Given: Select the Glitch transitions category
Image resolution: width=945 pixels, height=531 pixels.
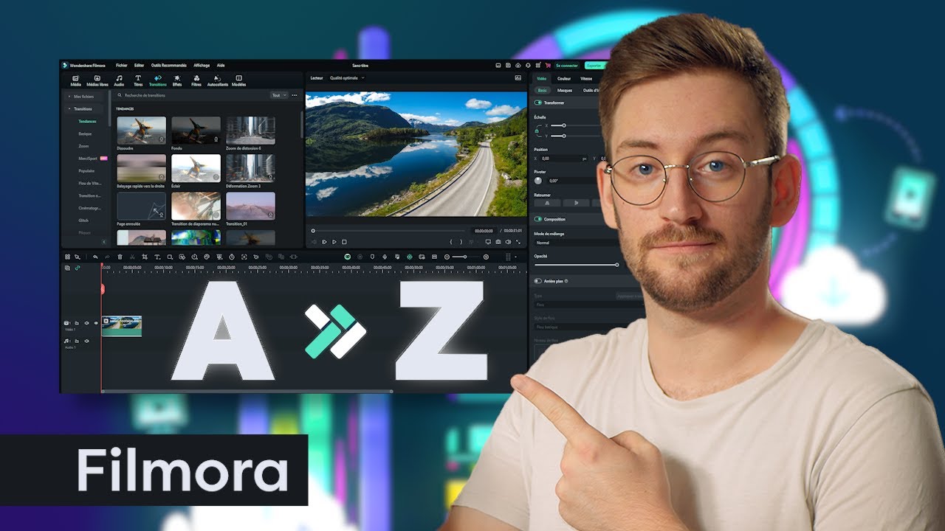Looking at the screenshot, I should pyautogui.click(x=84, y=220).
